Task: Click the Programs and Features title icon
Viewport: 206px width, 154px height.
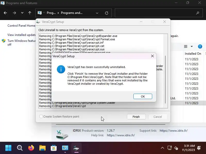Action: point(3,3)
